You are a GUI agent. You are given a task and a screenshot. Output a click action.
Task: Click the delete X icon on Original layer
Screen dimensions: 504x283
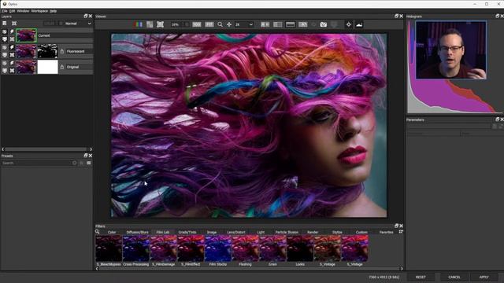click(x=12, y=71)
